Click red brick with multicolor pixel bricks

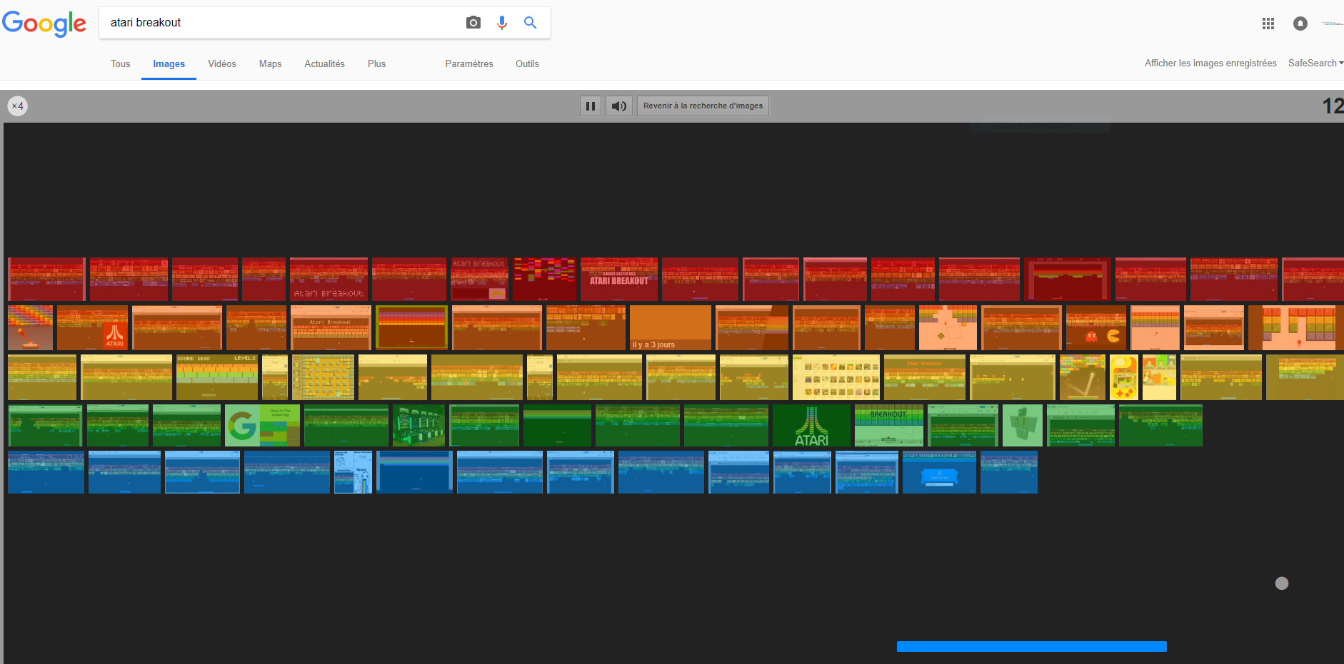pyautogui.click(x=544, y=279)
